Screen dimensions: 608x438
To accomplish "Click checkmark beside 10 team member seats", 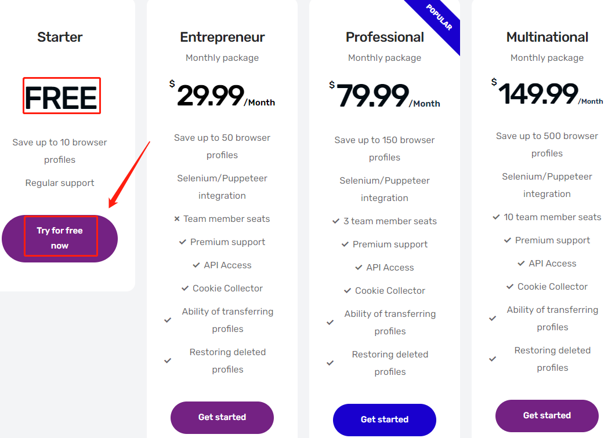I will pyautogui.click(x=496, y=217).
